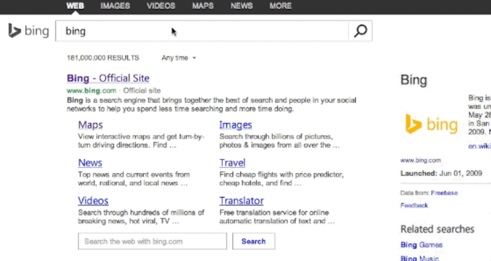Open www.bing.com link in sidebar

(x=421, y=160)
